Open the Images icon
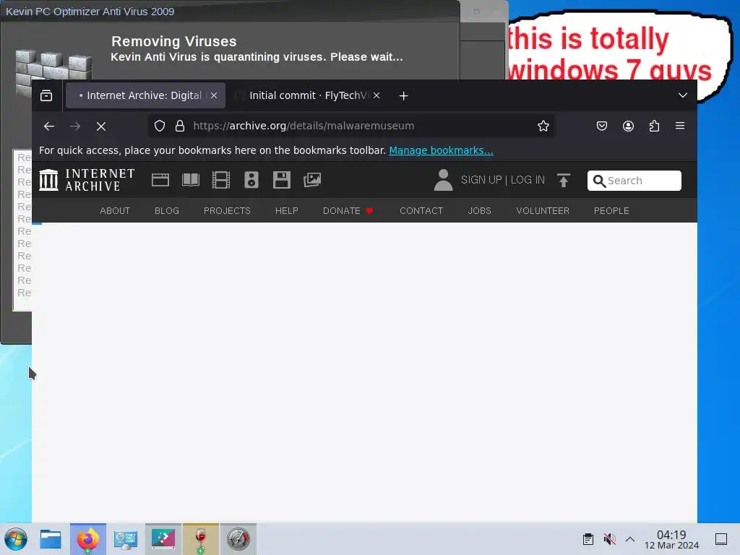The height and width of the screenshot is (555, 740). [x=312, y=180]
